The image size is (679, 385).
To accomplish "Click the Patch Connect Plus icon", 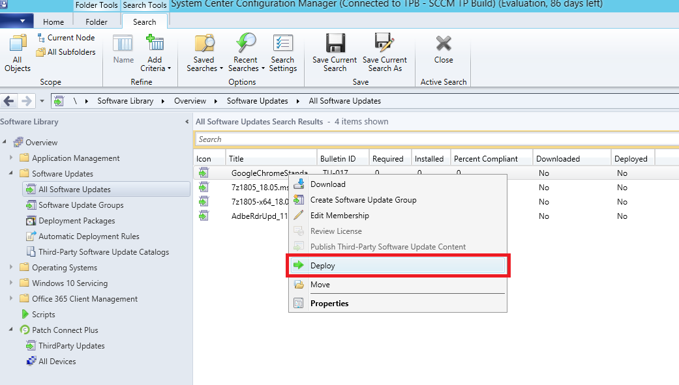I will (x=25, y=330).
